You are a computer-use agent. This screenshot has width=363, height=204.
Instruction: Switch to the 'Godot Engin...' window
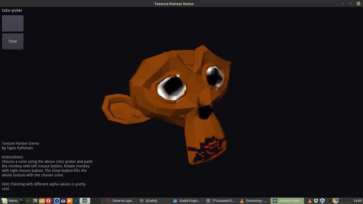(x=187, y=201)
